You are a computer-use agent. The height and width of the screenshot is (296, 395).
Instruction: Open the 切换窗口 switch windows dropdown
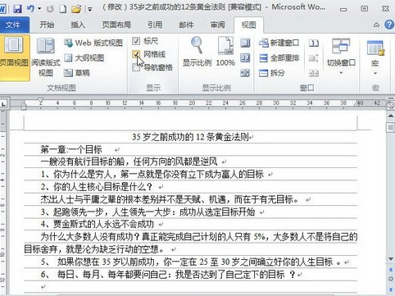coord(341,57)
